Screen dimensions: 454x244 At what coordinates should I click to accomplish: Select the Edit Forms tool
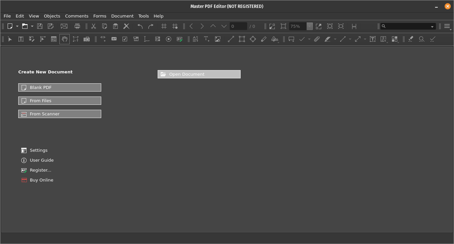(x=54, y=39)
